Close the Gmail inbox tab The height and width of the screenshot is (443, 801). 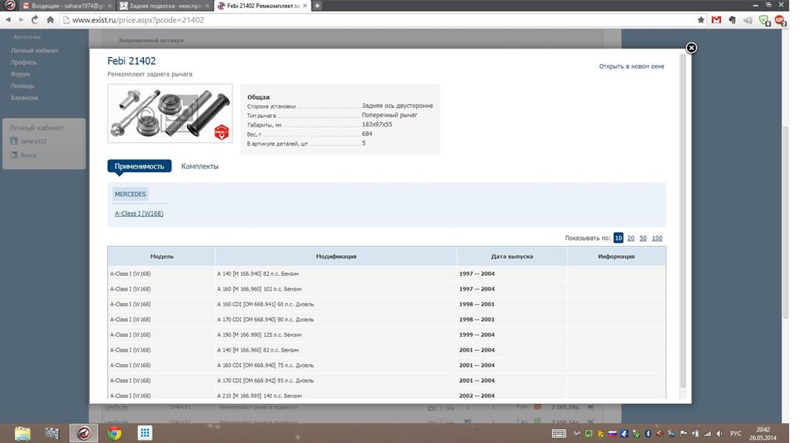pos(110,5)
